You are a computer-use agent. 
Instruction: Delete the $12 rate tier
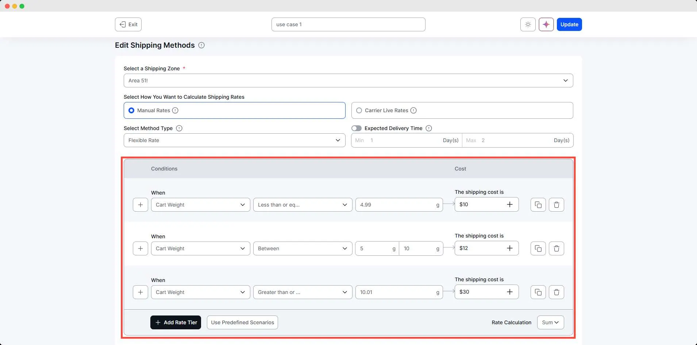556,248
